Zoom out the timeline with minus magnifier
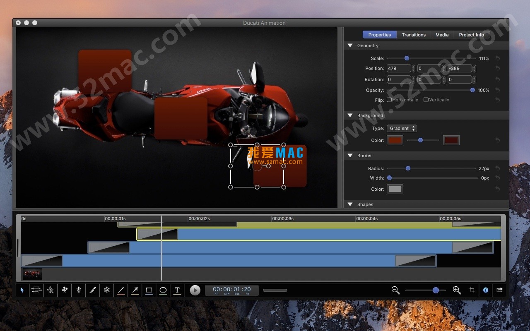This screenshot has height=331, width=530. click(x=396, y=290)
